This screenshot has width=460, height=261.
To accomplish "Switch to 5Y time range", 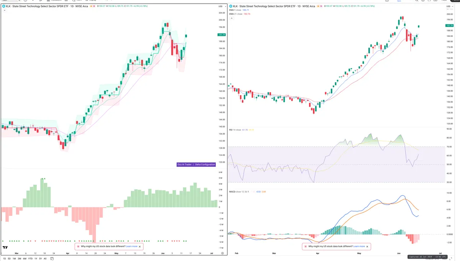I will click(40, 259).
